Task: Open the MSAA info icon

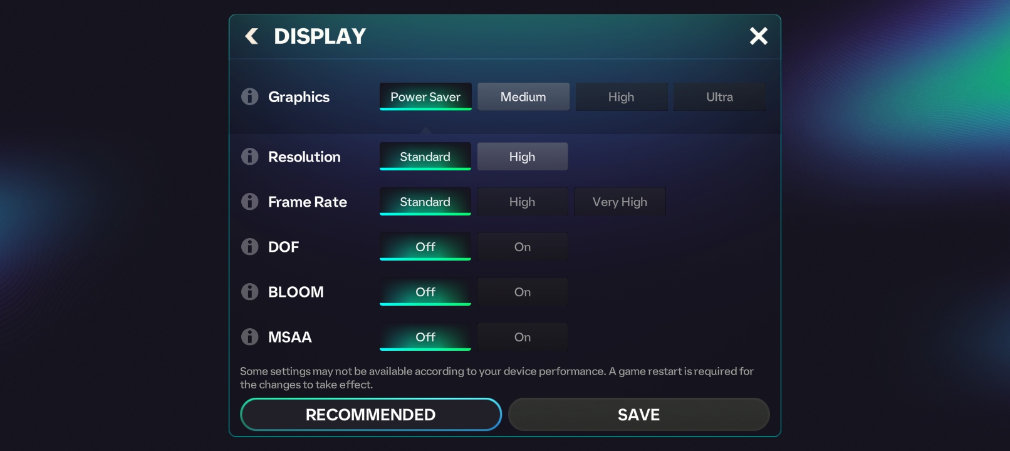Action: pyautogui.click(x=250, y=337)
